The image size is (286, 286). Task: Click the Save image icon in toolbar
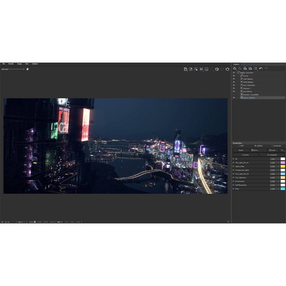pos(186,69)
